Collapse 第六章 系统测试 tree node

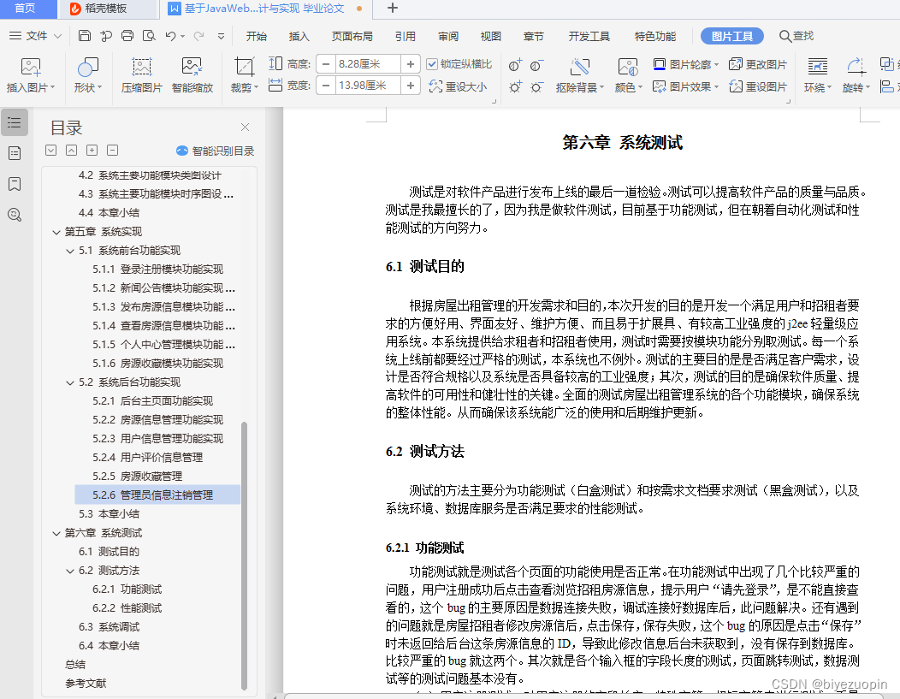pyautogui.click(x=56, y=533)
